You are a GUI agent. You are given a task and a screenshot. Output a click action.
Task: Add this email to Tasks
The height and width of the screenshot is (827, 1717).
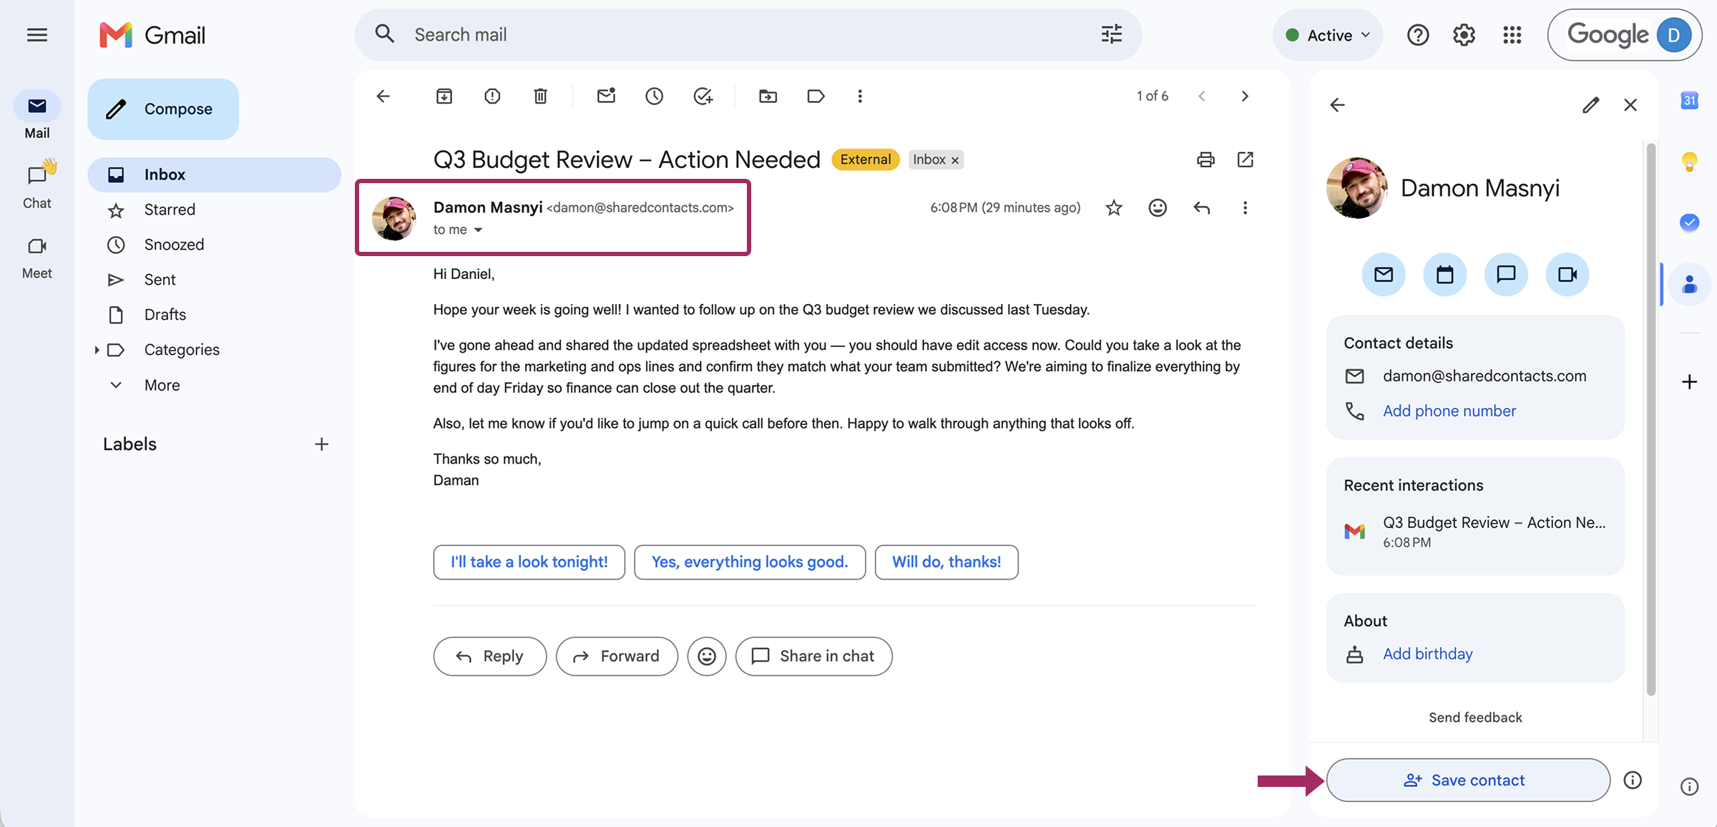[x=703, y=96]
